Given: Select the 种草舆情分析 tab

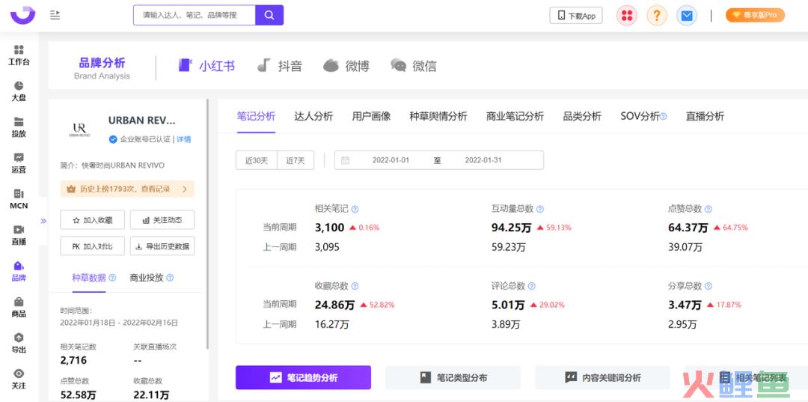Looking at the screenshot, I should (x=438, y=117).
